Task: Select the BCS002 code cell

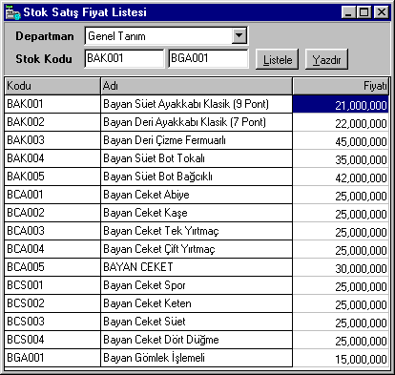Action: [52, 303]
